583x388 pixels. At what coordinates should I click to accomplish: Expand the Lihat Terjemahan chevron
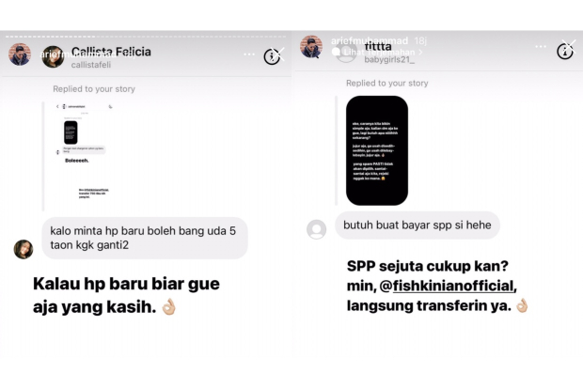tap(420, 53)
